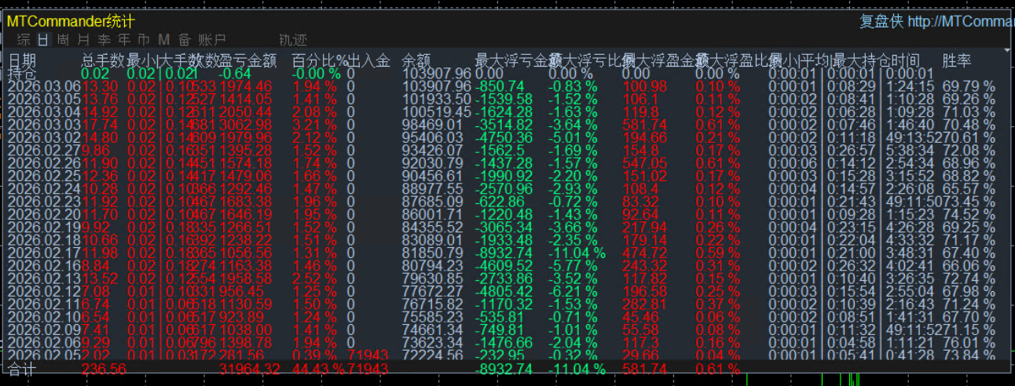The image size is (1015, 386).
Task: Click the 出入金 column header
Action: click(x=368, y=60)
